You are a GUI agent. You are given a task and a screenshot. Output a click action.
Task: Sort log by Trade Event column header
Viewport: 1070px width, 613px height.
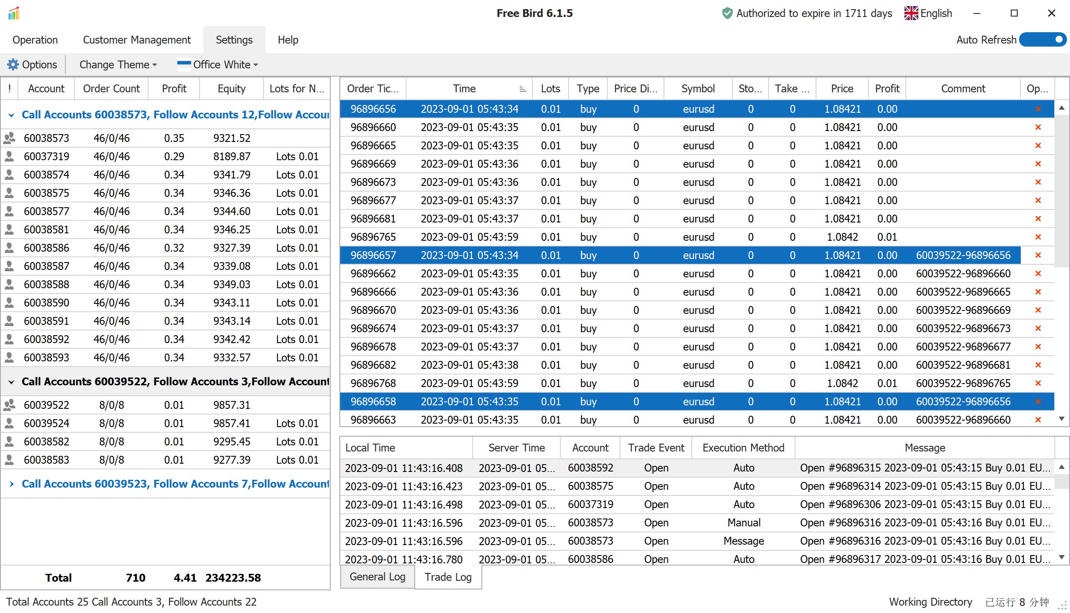click(x=656, y=448)
